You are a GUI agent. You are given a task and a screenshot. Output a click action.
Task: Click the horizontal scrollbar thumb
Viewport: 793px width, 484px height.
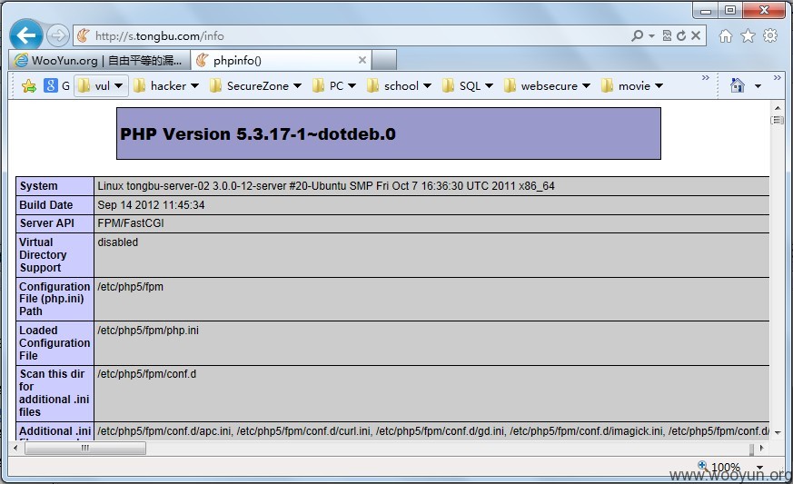pos(85,448)
